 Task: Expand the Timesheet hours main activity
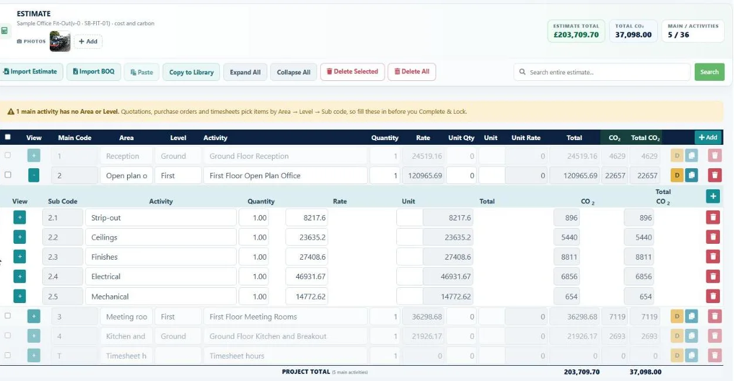pyautogui.click(x=33, y=355)
